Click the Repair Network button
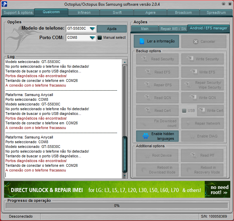 (x=202, y=123)
